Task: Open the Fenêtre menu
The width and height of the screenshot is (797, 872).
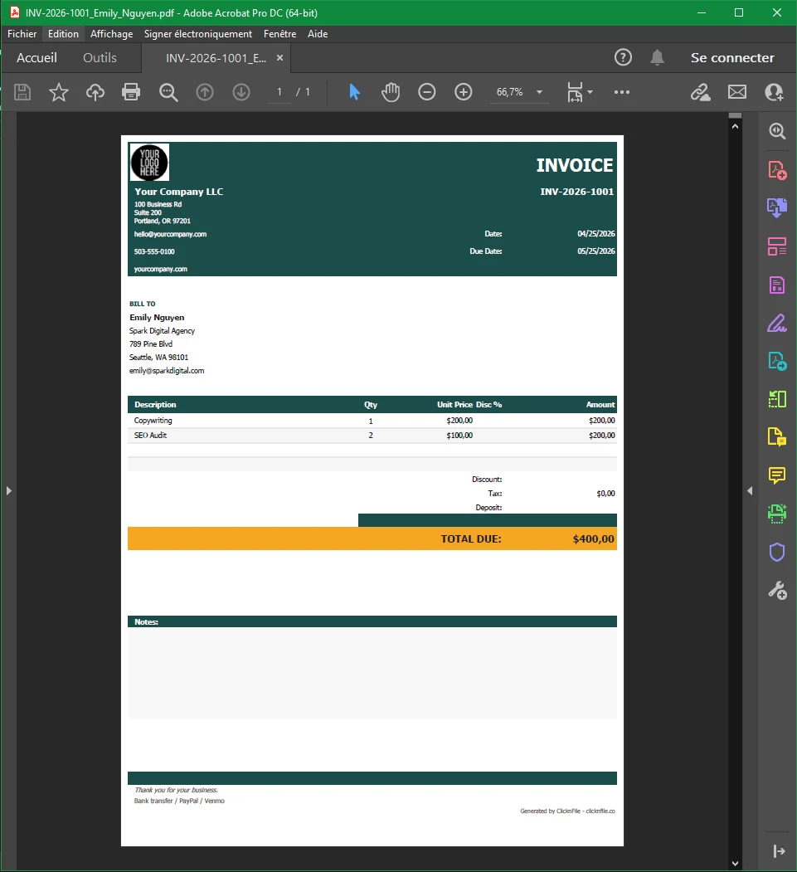Action: point(279,34)
